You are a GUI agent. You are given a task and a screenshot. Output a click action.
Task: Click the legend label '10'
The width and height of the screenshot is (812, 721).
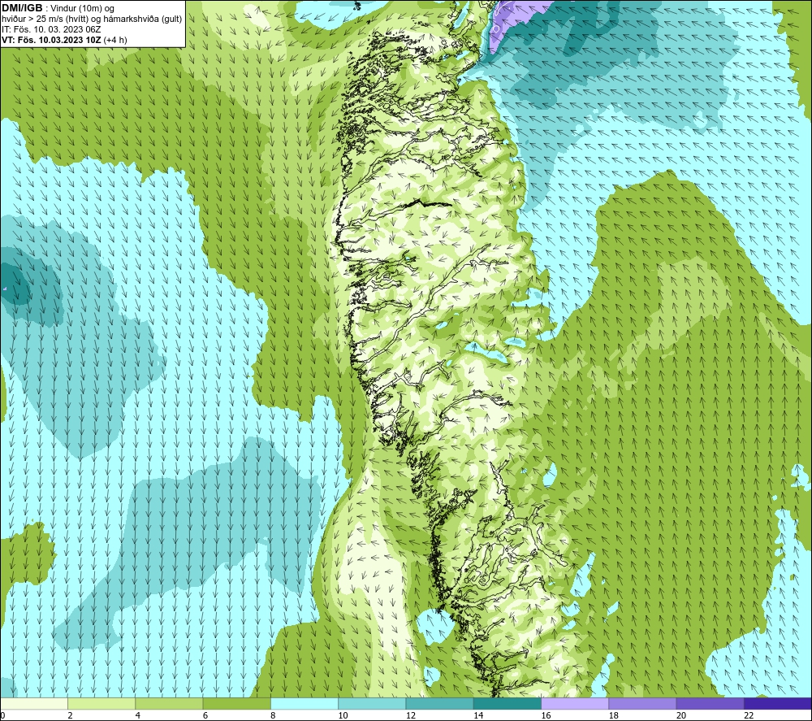(343, 715)
